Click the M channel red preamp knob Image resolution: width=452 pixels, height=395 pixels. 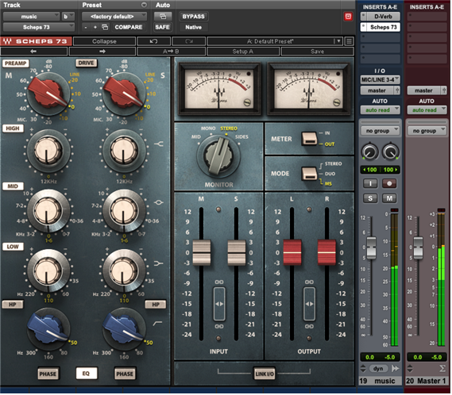(x=48, y=93)
